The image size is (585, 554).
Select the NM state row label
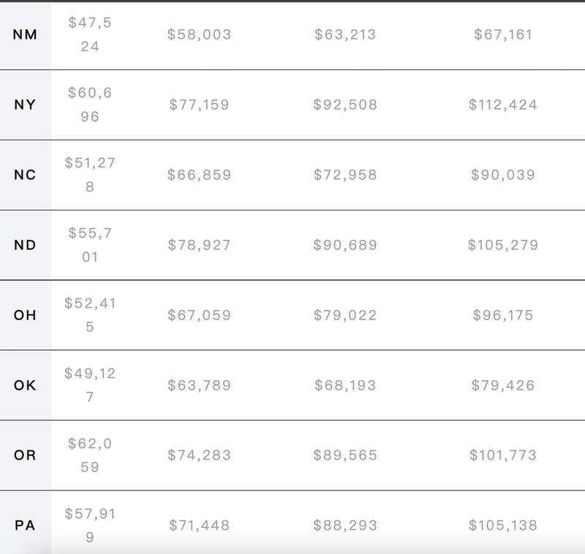(x=25, y=34)
